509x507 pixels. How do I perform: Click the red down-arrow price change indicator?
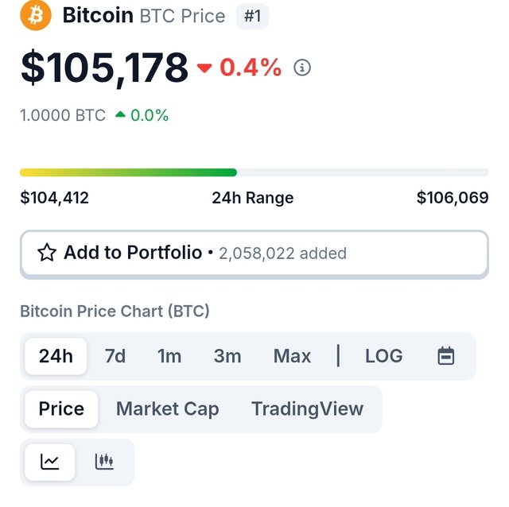(204, 68)
